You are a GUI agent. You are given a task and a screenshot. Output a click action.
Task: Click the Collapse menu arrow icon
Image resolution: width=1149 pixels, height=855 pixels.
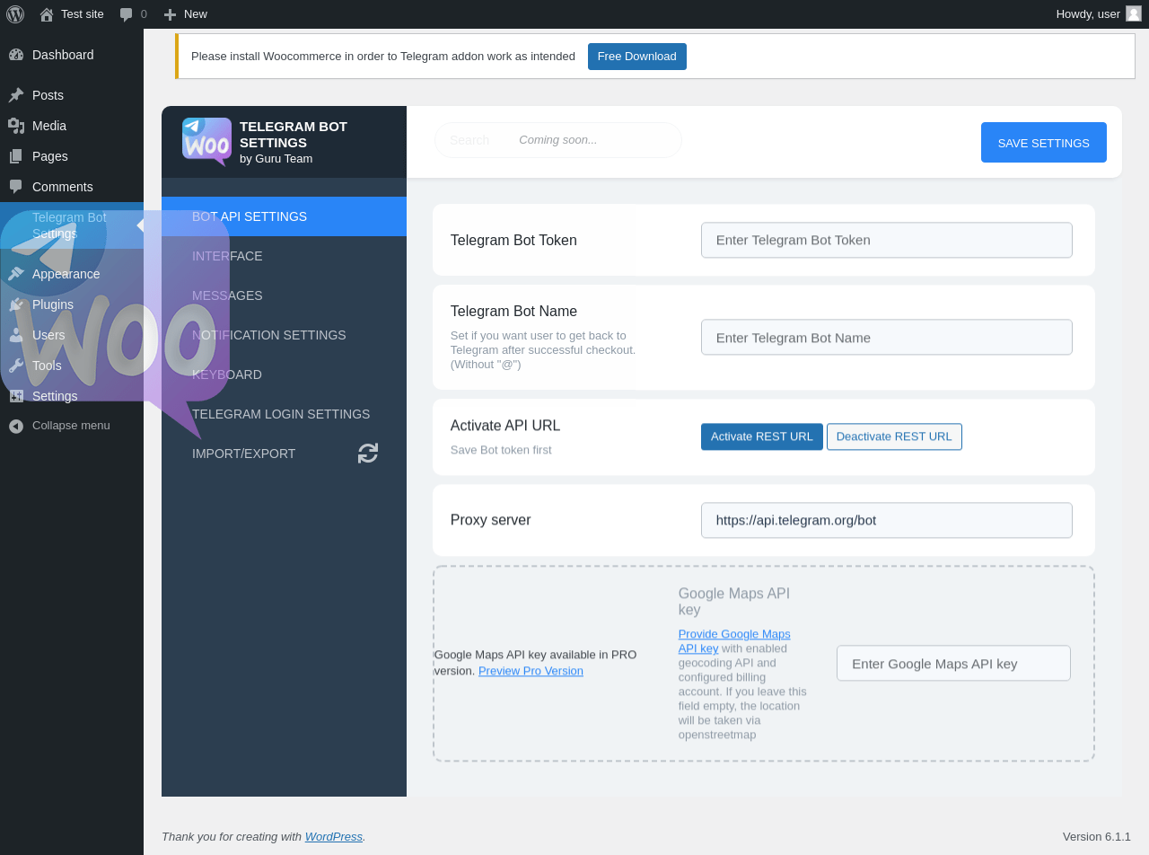[16, 426]
